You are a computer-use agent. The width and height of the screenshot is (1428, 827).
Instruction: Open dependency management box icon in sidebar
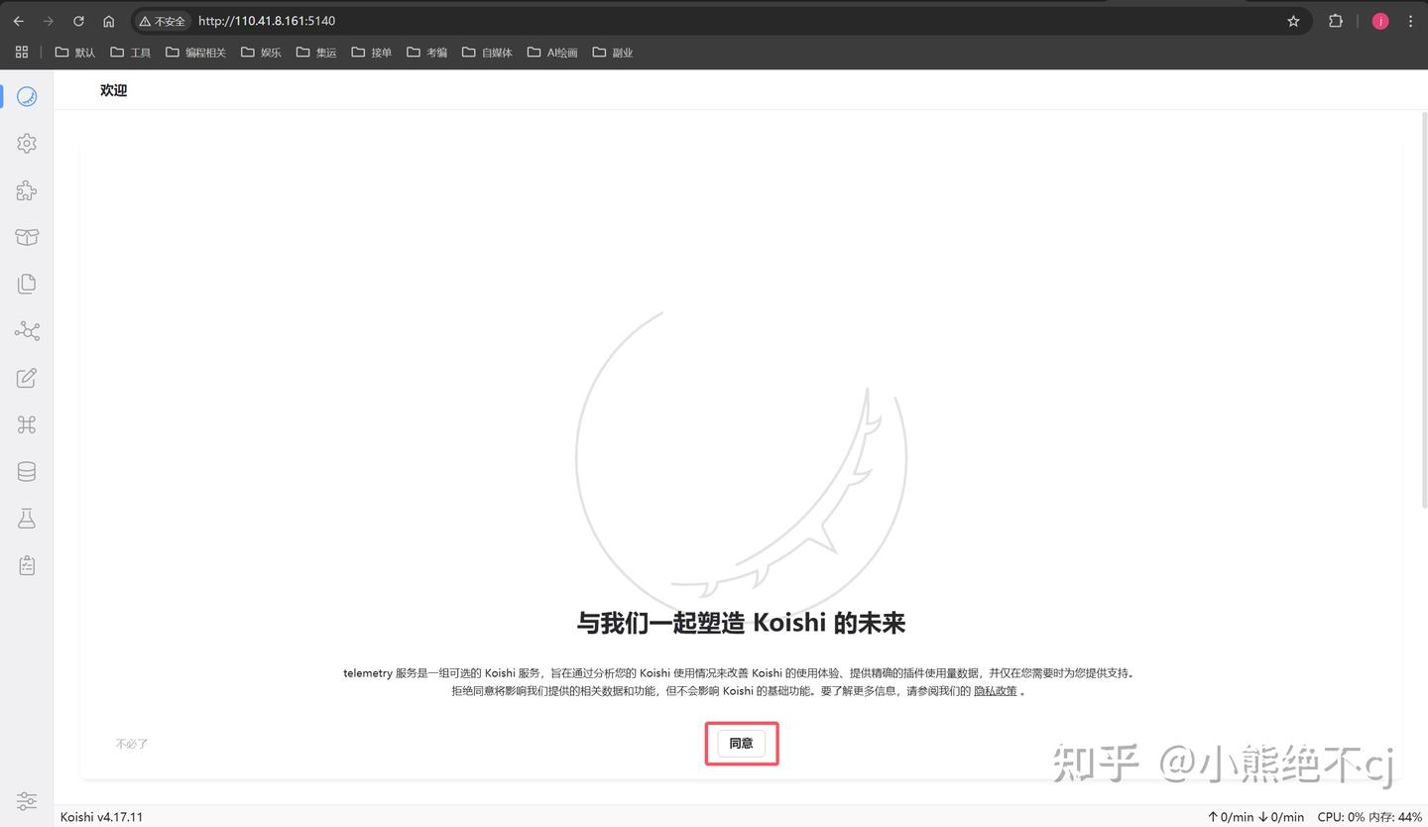(x=27, y=237)
